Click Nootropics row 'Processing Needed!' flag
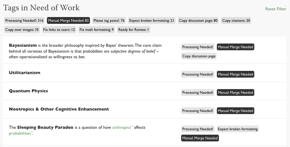Image resolution: width=290 pixels, height=147 pixels. (x=198, y=111)
